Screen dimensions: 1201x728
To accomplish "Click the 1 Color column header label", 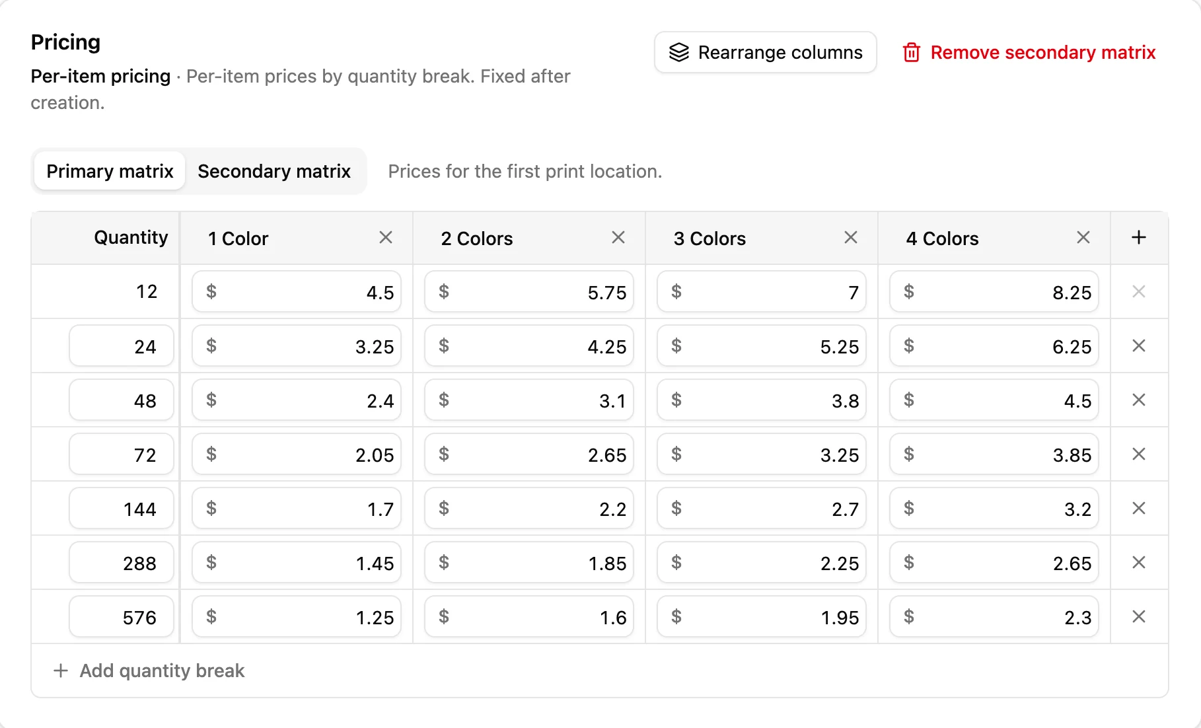I will [x=238, y=238].
